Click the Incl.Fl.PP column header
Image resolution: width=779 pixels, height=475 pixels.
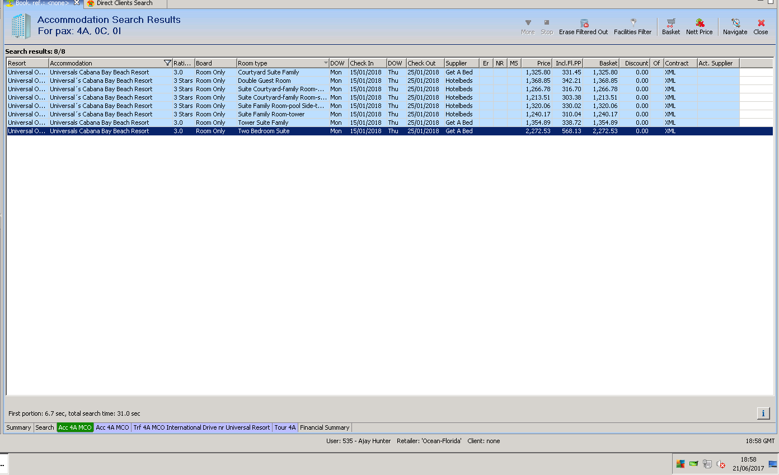coord(567,63)
